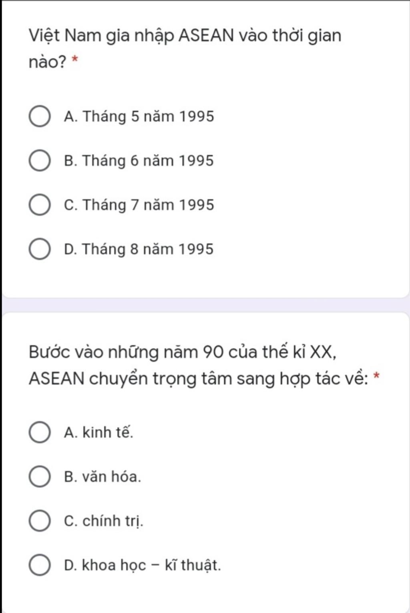Mark the radio circle beside 'C. chính trị'
The height and width of the screenshot is (613, 410).
tap(40, 521)
